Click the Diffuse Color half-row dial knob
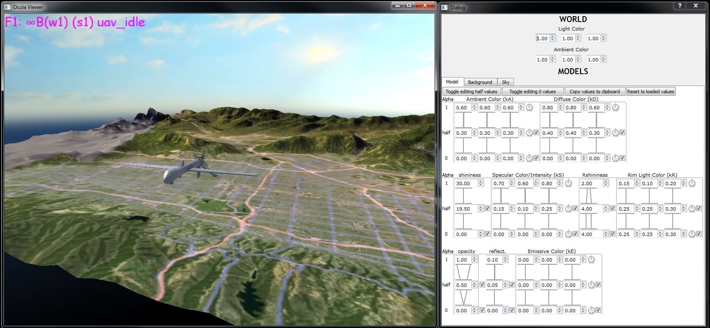The image size is (710, 328). (615, 133)
